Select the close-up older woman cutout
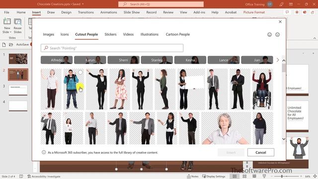 tap(226, 128)
